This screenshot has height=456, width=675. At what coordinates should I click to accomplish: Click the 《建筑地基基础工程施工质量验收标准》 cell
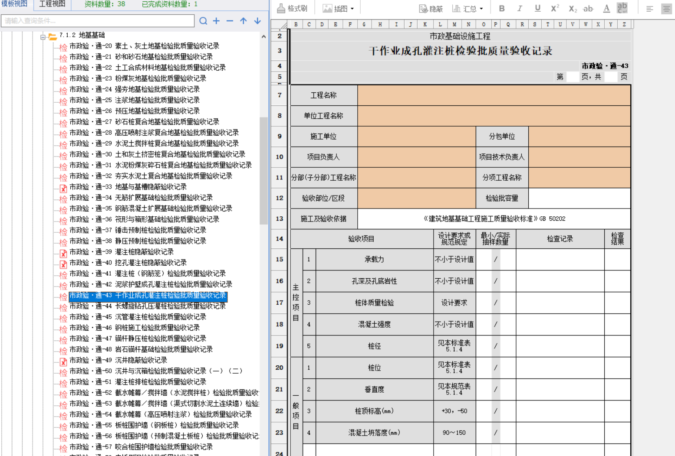click(494, 219)
